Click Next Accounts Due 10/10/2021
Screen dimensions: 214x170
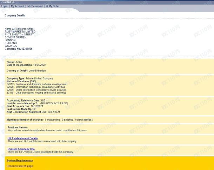25,106
